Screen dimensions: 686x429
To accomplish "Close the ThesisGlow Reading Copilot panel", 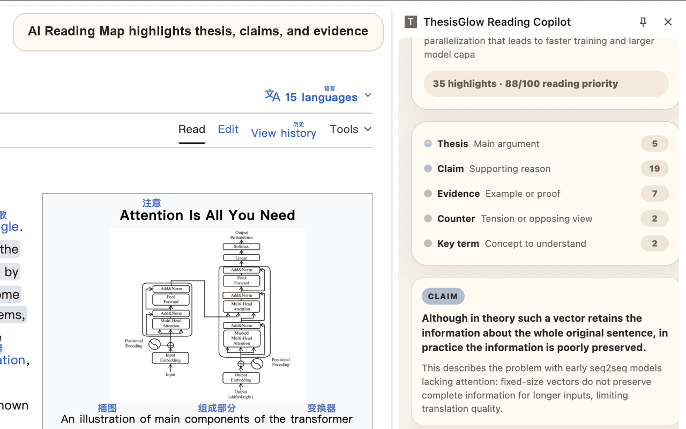I will [668, 22].
